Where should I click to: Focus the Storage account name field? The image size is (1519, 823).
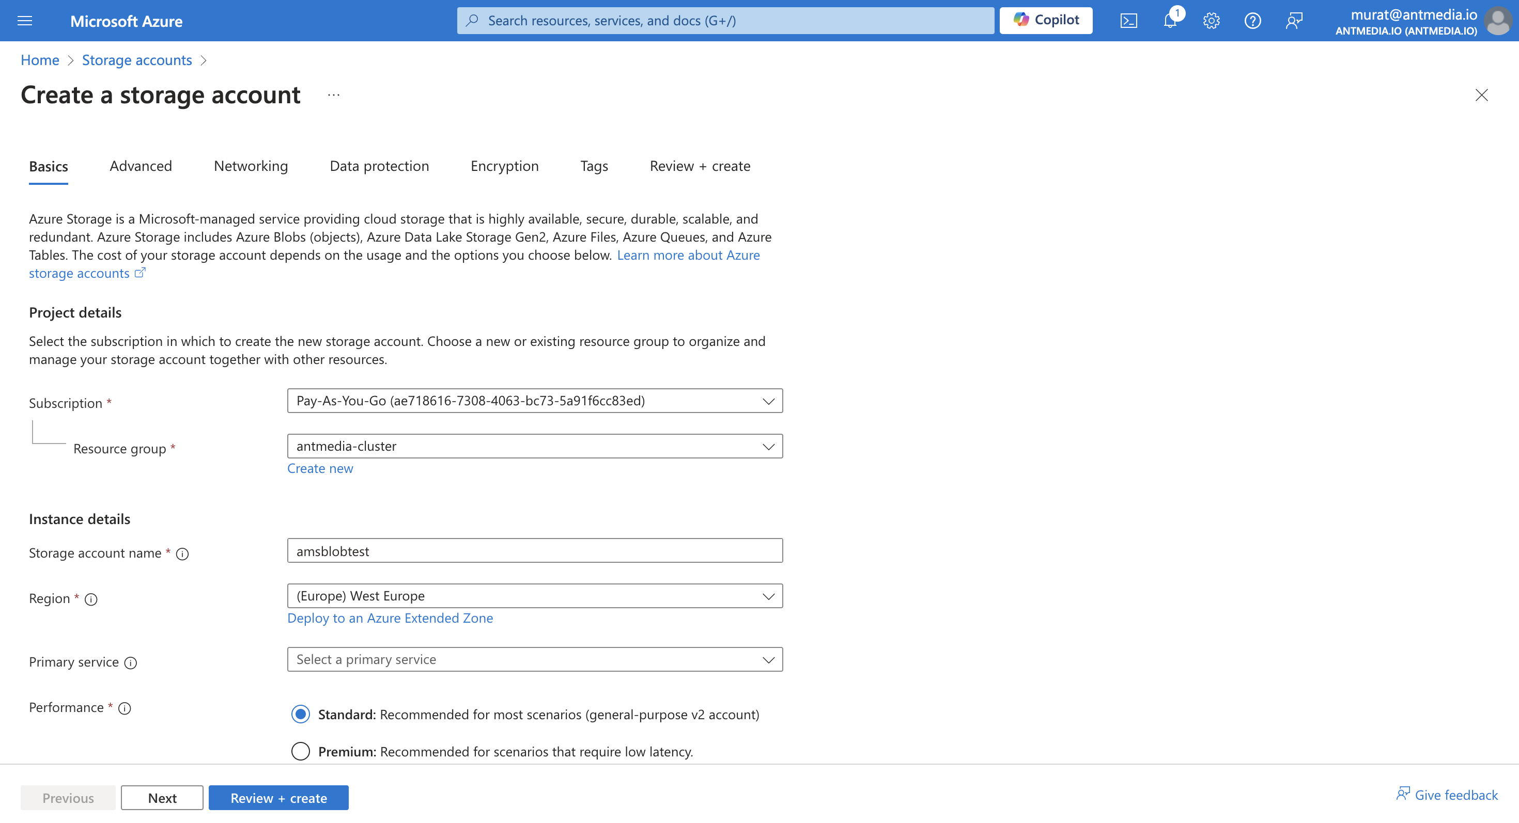[535, 550]
